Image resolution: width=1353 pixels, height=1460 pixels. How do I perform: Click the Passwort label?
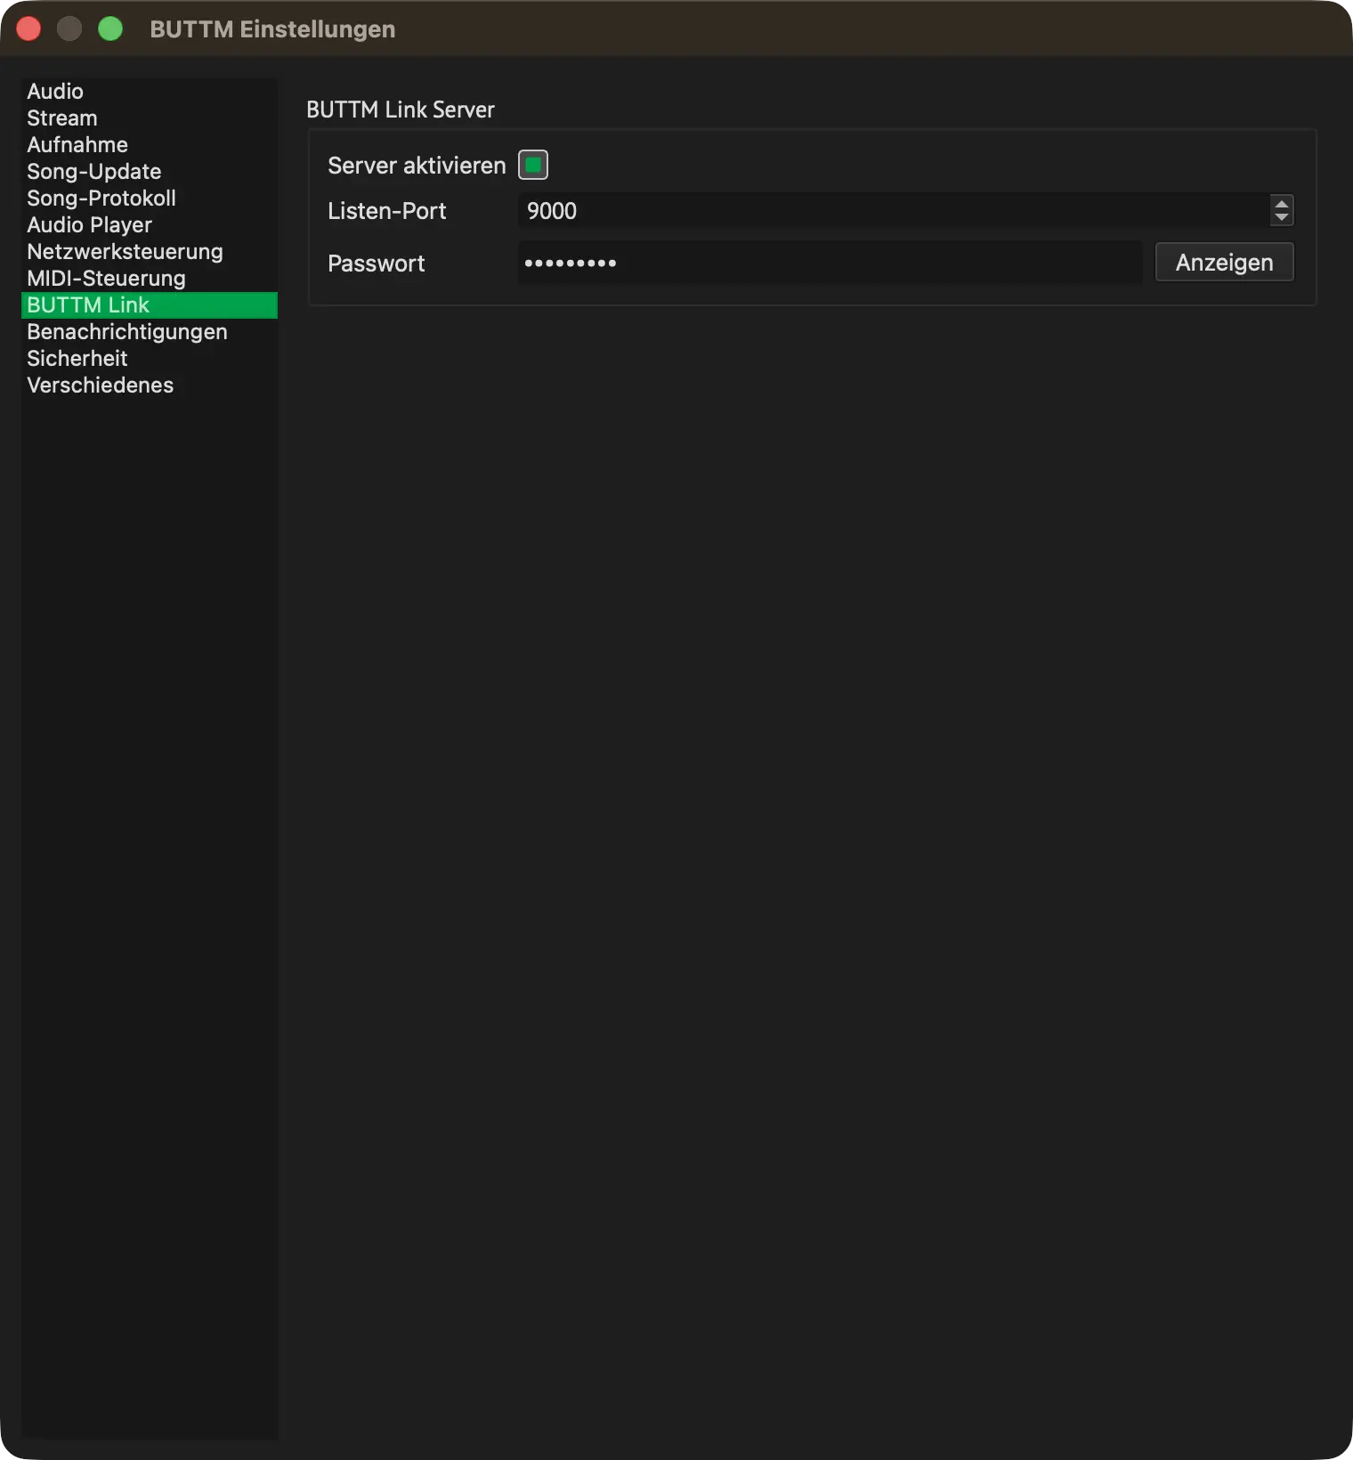377,264
